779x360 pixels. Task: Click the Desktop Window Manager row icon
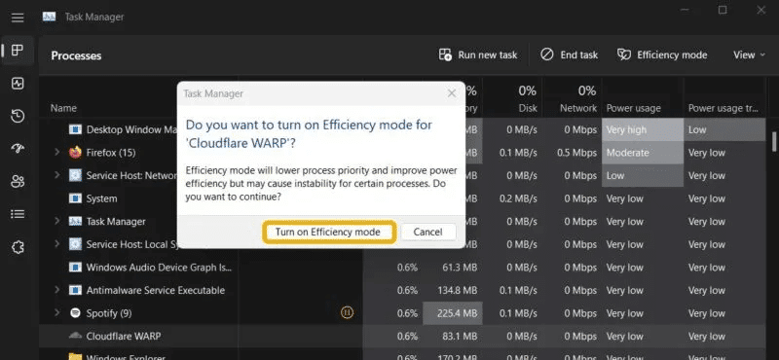point(75,129)
